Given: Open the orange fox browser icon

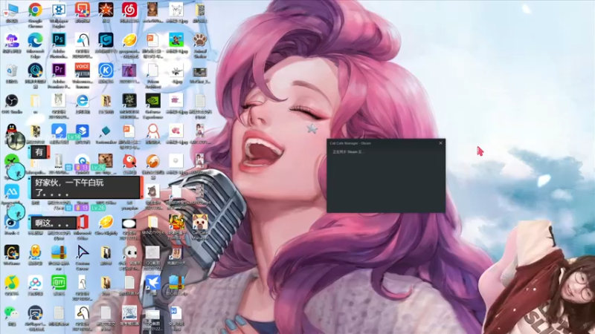Looking at the screenshot, I should click(x=152, y=162).
